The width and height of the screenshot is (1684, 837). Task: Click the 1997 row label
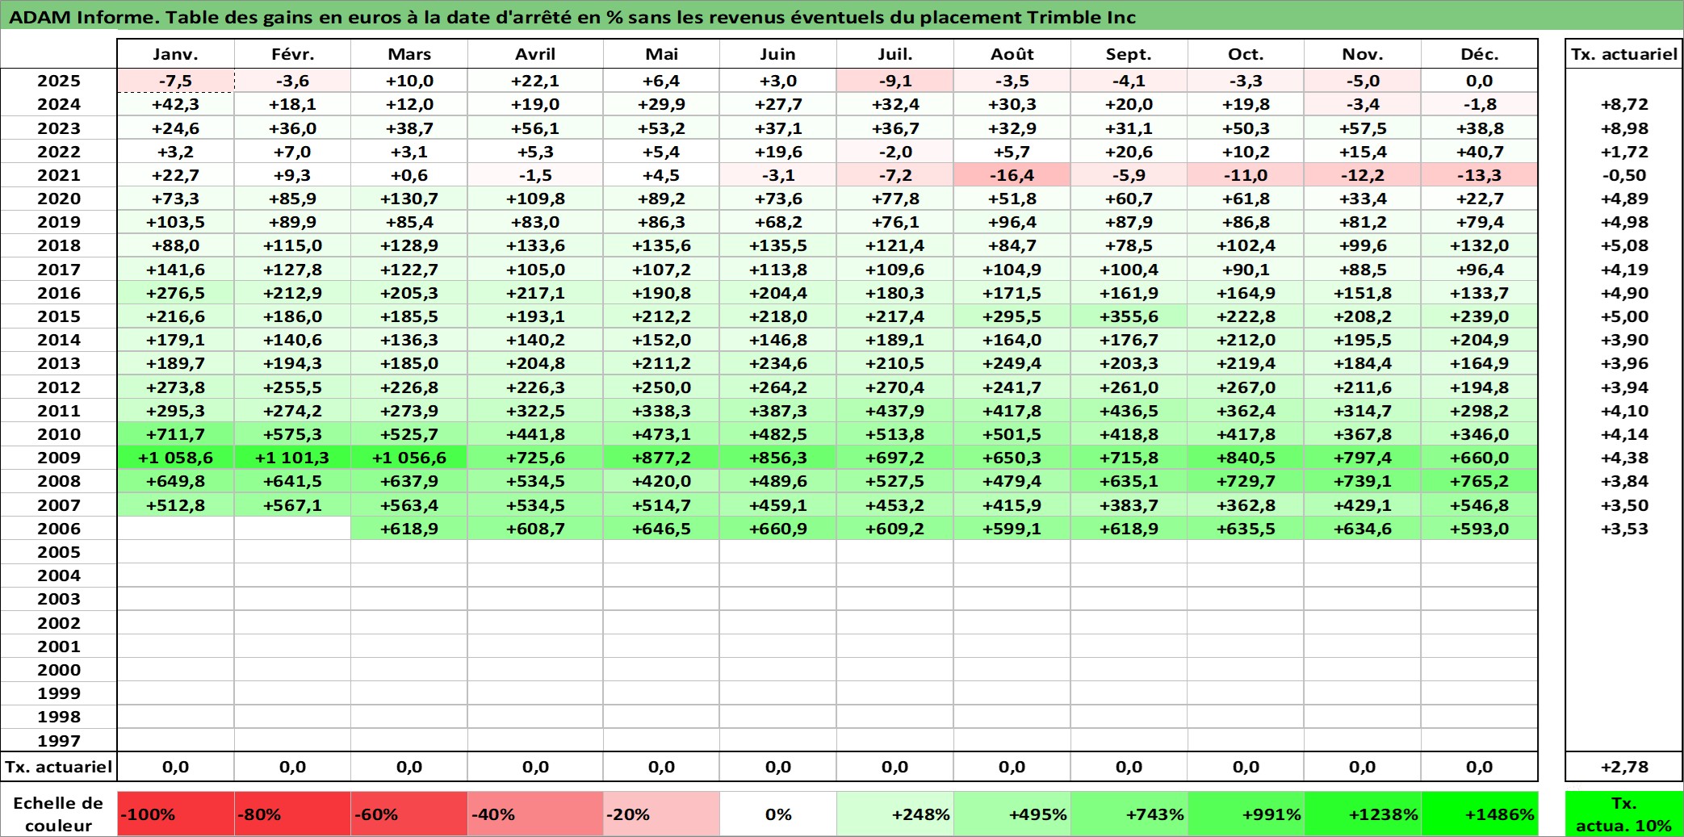[59, 740]
